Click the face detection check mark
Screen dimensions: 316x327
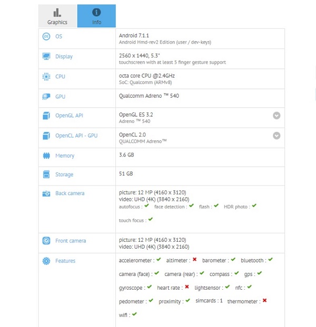(192, 206)
